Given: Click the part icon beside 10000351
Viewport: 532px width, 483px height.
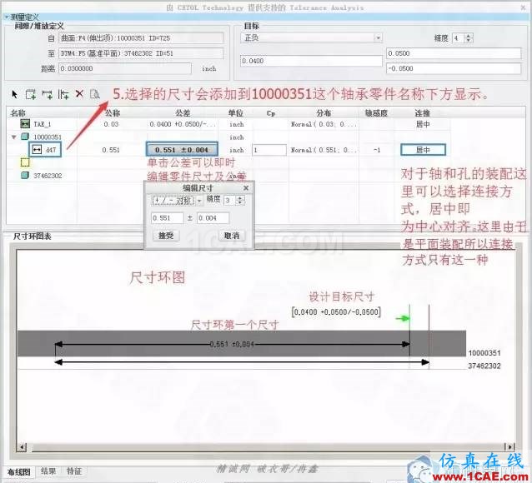Looking at the screenshot, I should click(x=25, y=137).
